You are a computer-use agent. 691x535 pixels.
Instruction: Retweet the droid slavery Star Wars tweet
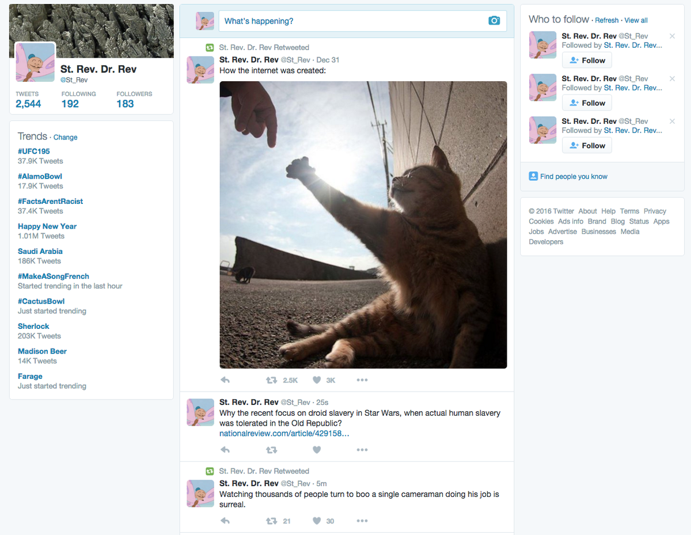coord(271,450)
